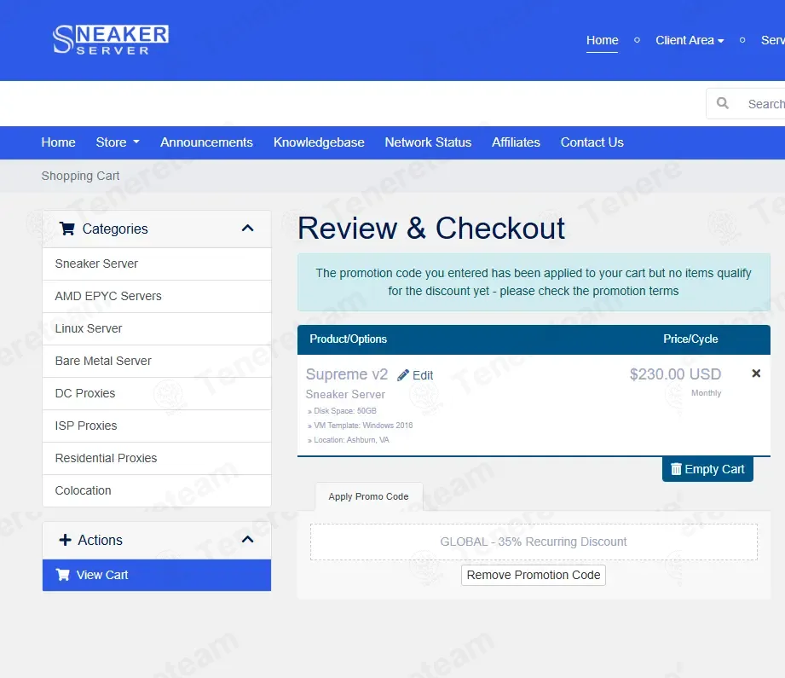
Task: Open Knowledgebase in the navigation bar
Action: point(319,142)
